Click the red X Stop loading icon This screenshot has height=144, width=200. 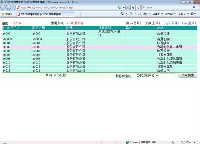138,7
